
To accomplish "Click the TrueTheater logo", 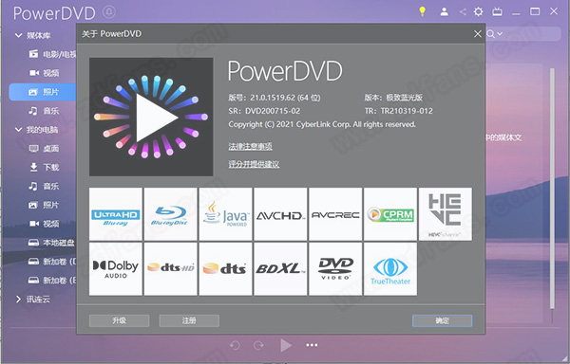I will pos(390,268).
